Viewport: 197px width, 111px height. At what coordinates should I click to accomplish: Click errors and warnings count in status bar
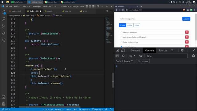coord(6,109)
